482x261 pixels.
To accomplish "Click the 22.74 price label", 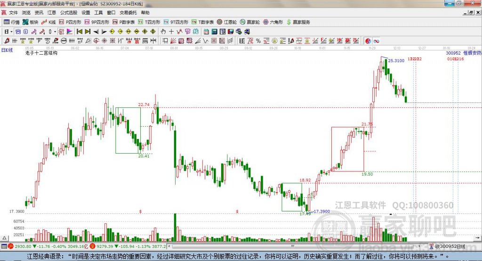I will (x=144, y=105).
